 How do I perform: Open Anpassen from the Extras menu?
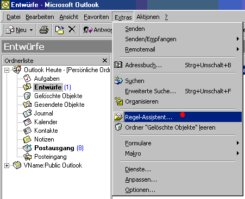(178, 179)
